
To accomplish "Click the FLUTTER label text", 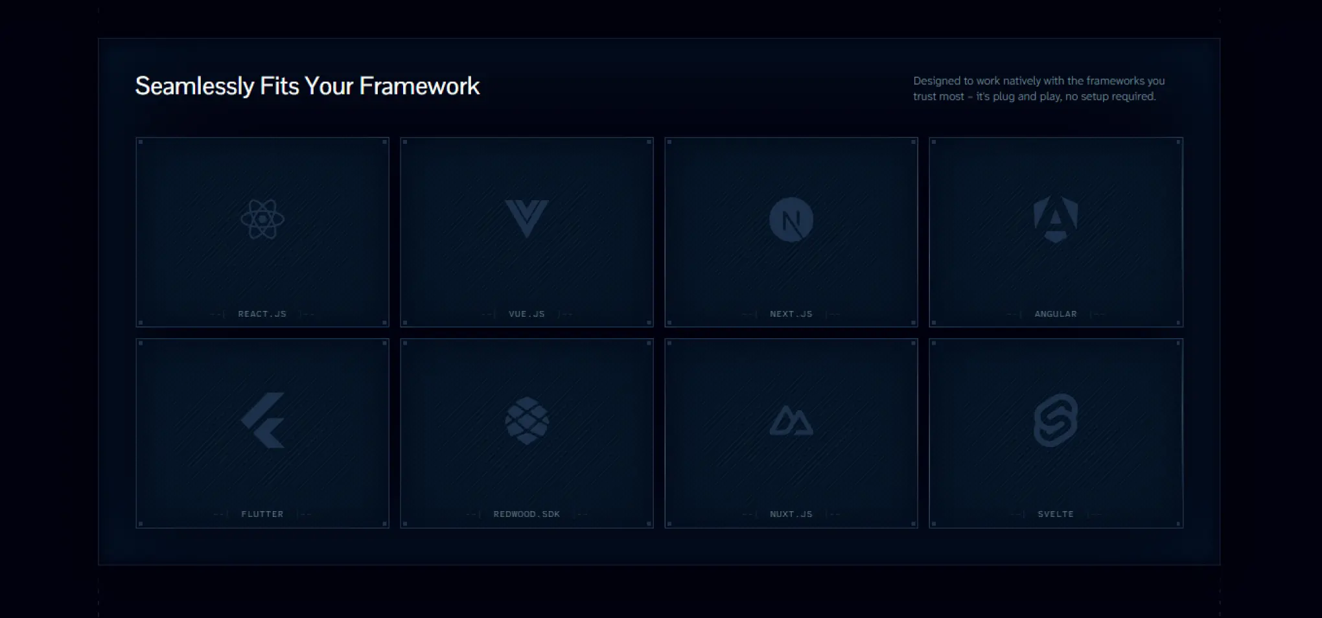I will pyautogui.click(x=262, y=513).
